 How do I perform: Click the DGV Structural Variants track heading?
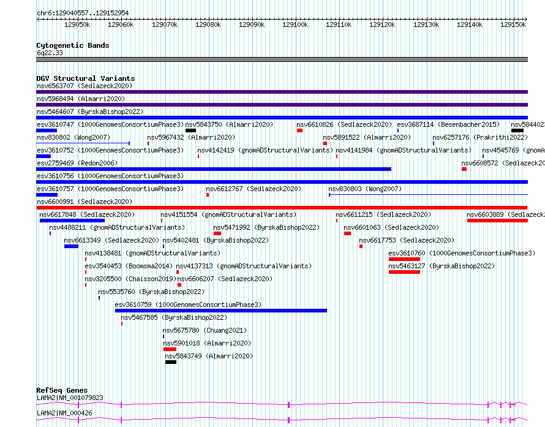tap(86, 78)
